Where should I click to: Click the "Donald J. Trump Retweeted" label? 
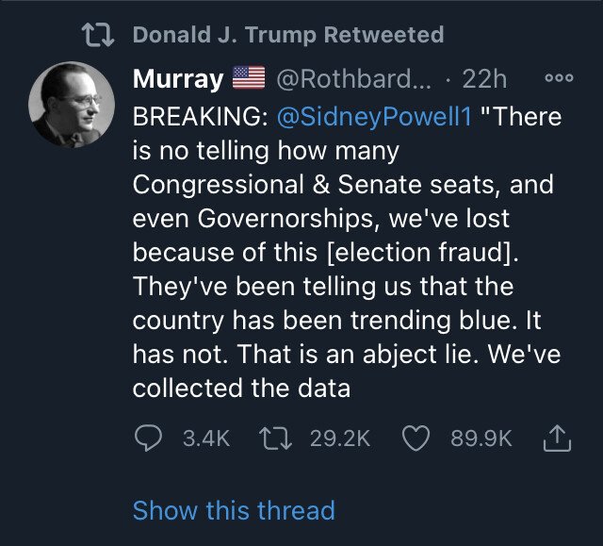[287, 36]
